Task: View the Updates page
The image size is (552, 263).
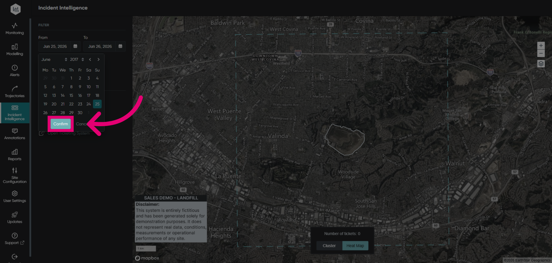Action: [x=15, y=218]
